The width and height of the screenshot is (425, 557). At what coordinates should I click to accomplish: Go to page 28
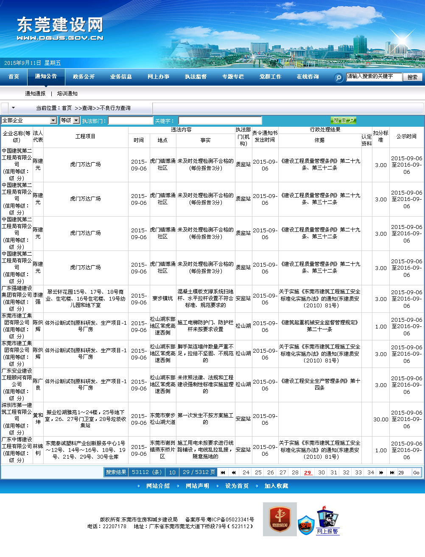(x=295, y=472)
